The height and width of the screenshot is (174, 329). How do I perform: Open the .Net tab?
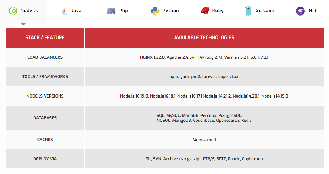(x=306, y=11)
